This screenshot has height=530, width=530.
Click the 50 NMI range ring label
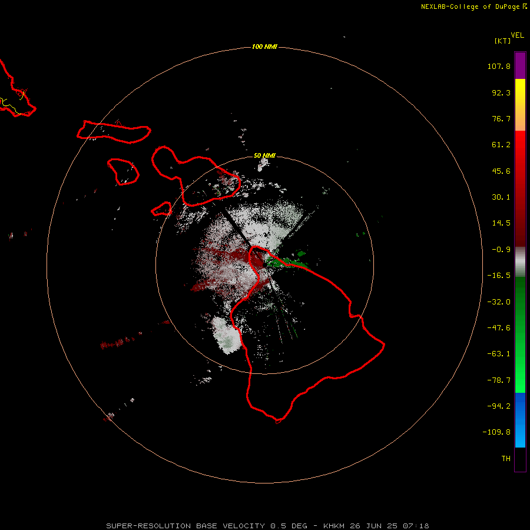pos(264,155)
